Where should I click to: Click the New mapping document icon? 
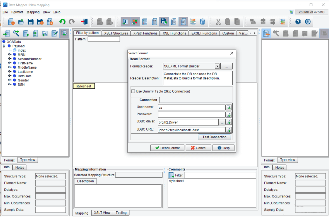click(11, 22)
